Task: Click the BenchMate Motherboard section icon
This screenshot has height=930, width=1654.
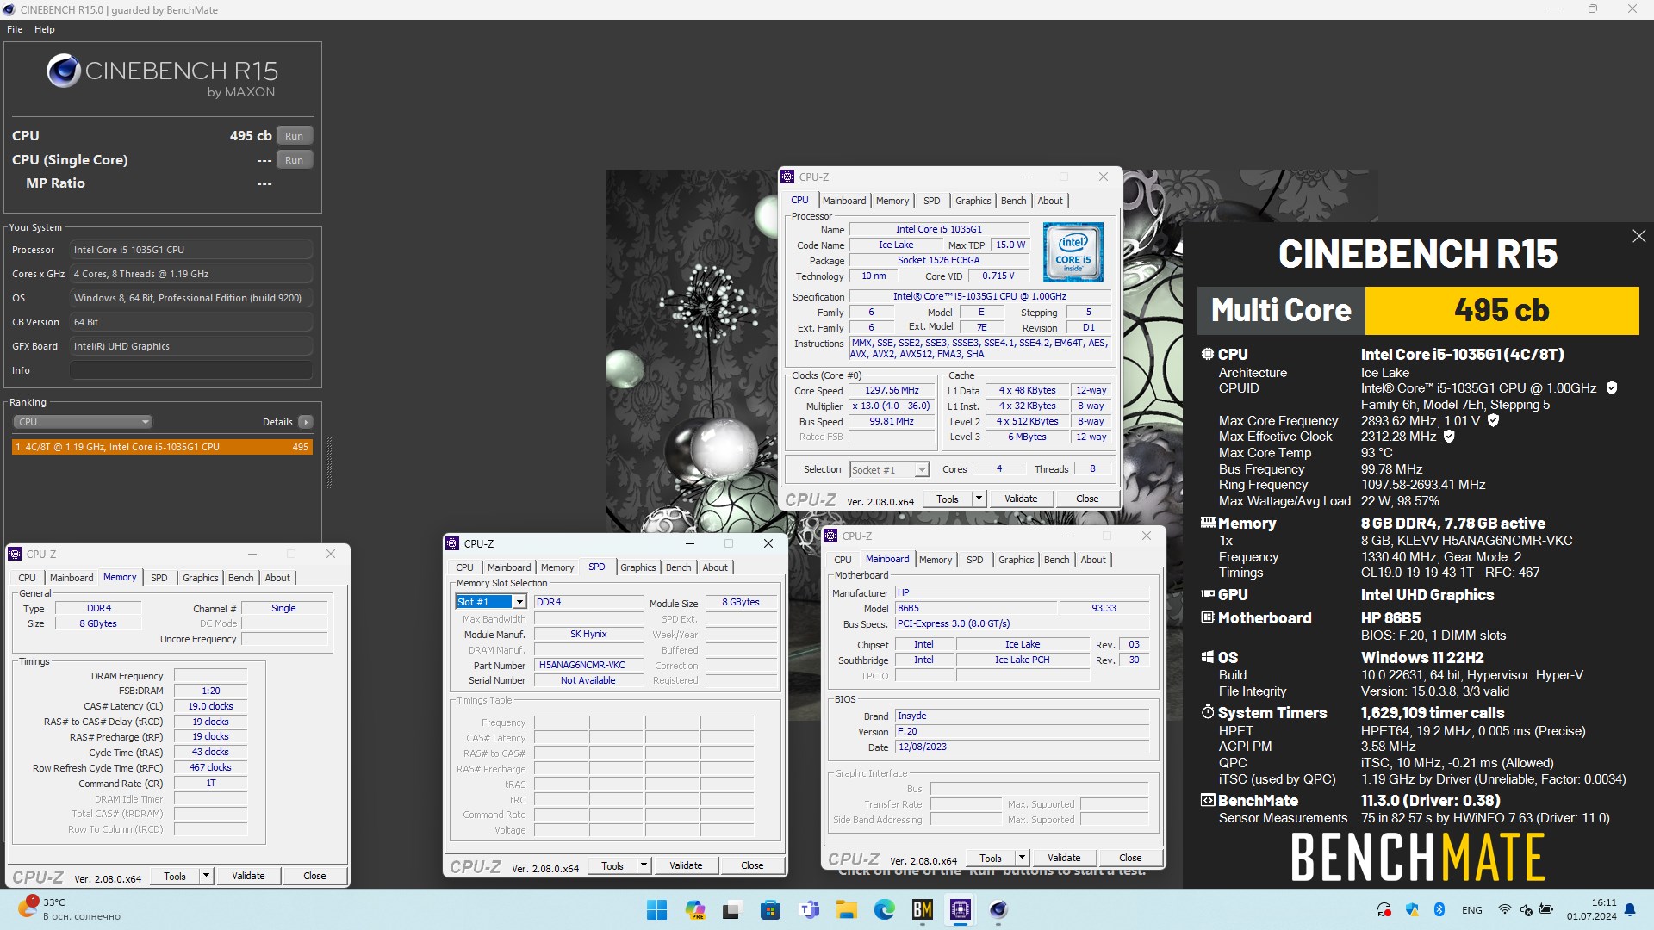Action: (x=1208, y=617)
